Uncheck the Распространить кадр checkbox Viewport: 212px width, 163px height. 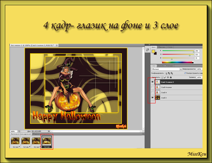click(x=185, y=73)
